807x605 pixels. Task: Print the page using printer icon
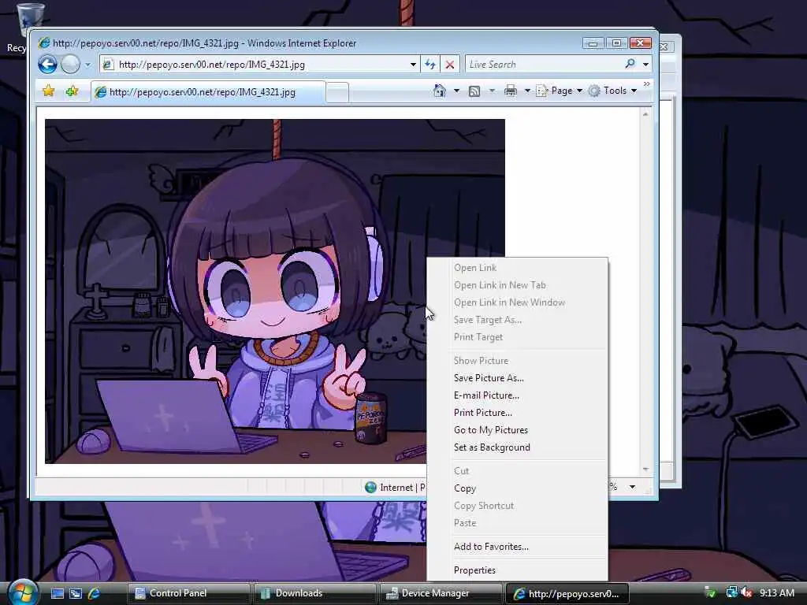pyautogui.click(x=510, y=91)
